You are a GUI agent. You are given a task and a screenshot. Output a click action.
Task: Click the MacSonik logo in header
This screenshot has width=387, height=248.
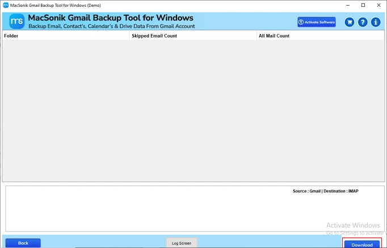click(x=17, y=22)
